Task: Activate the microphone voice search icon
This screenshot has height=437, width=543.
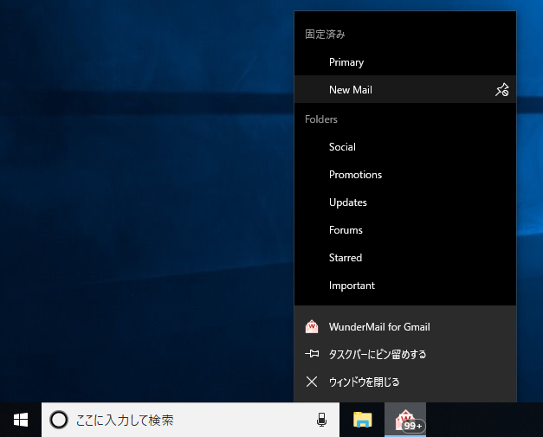Action: tap(321, 420)
